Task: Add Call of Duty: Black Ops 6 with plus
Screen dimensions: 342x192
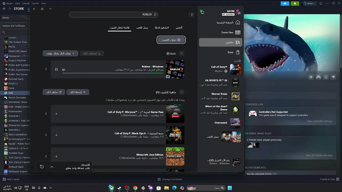Action: (x=56, y=135)
